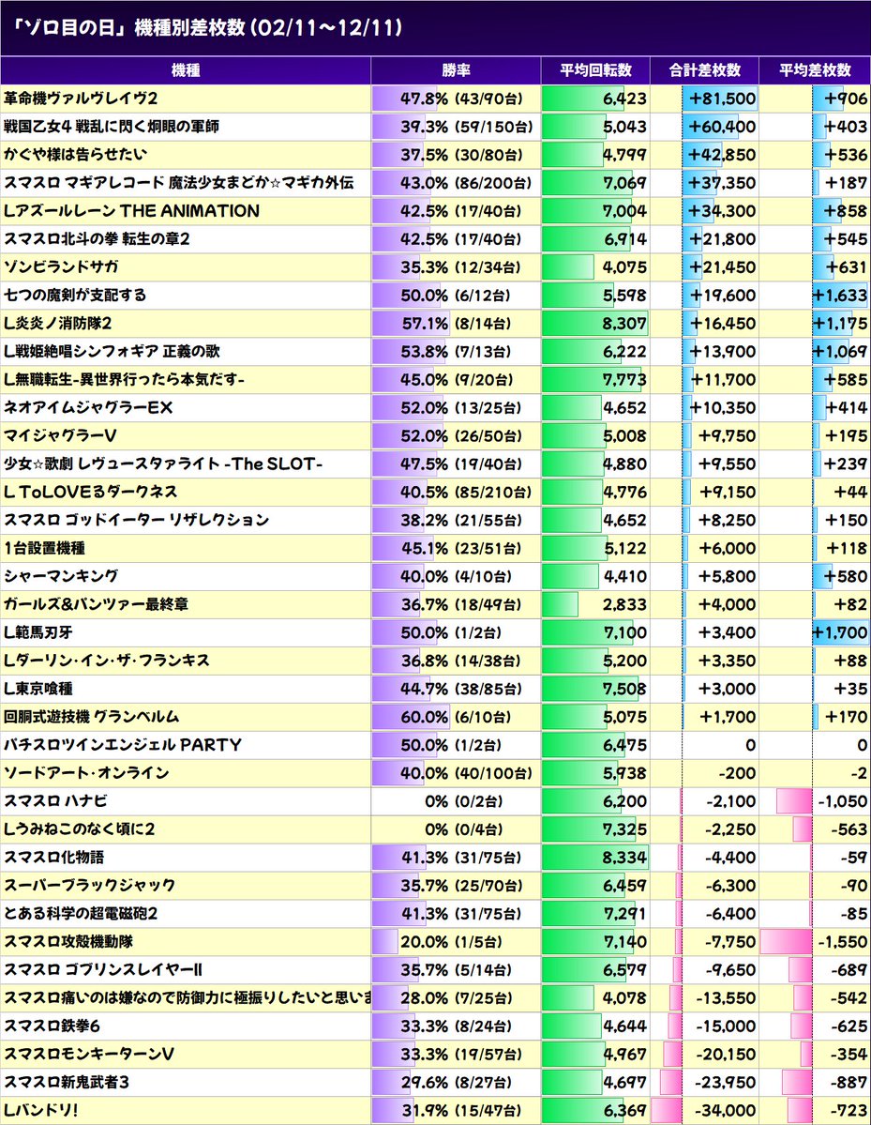Viewport: 871px width, 1125px height.
Task: Click ゾンビランドサガ machine name
Action: pyautogui.click(x=61, y=266)
